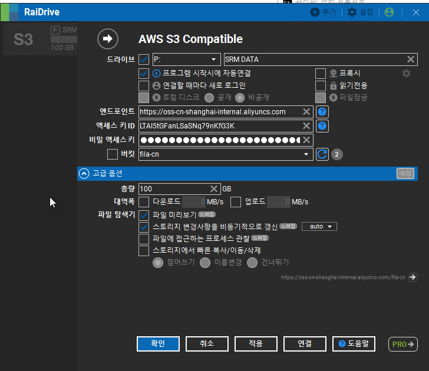The width and height of the screenshot is (429, 371).
Task: Select the S3 drive entry in sidebar
Action: click(x=40, y=39)
